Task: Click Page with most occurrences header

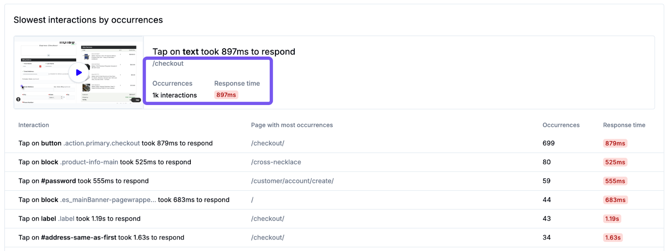Action: (x=292, y=125)
